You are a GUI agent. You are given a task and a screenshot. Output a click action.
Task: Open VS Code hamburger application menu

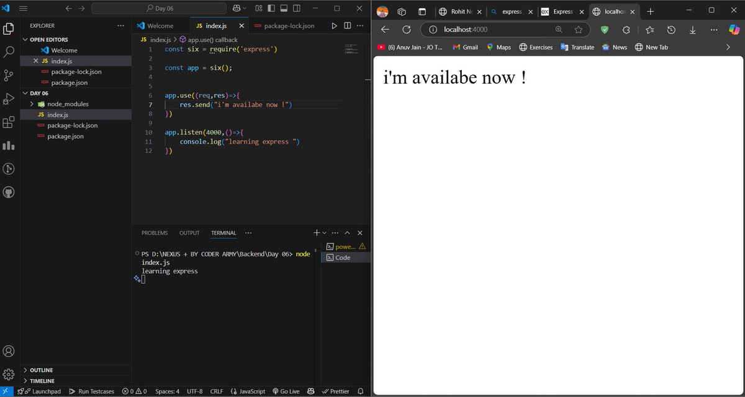click(23, 9)
